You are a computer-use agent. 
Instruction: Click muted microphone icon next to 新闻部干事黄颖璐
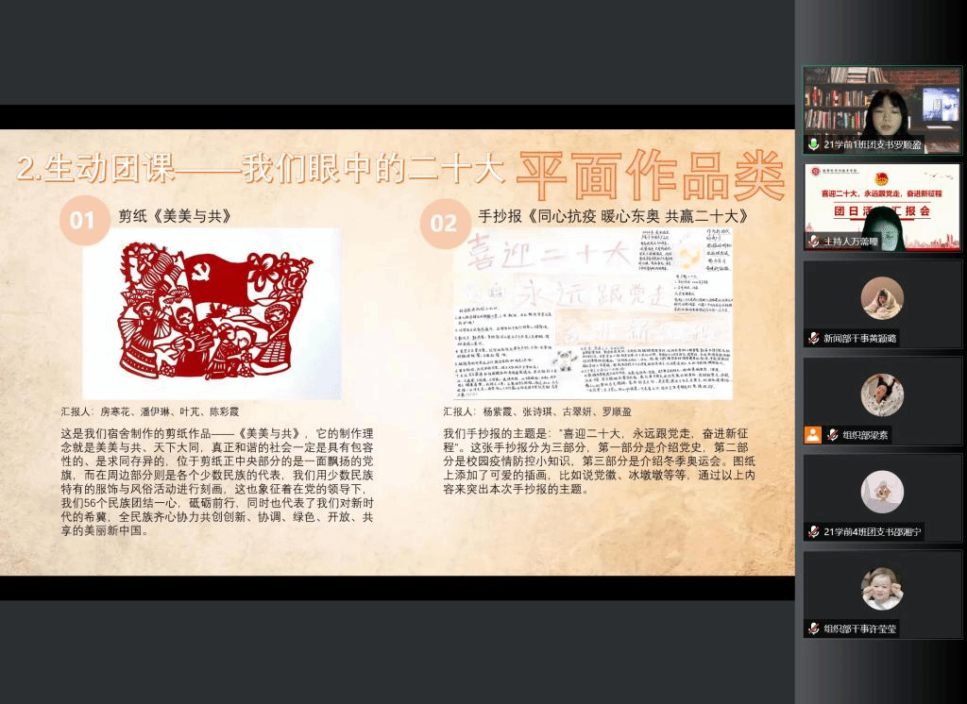point(813,338)
